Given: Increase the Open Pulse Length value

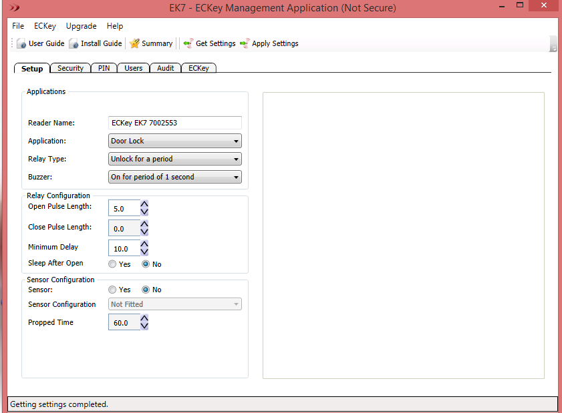Looking at the screenshot, I should coord(144,204).
